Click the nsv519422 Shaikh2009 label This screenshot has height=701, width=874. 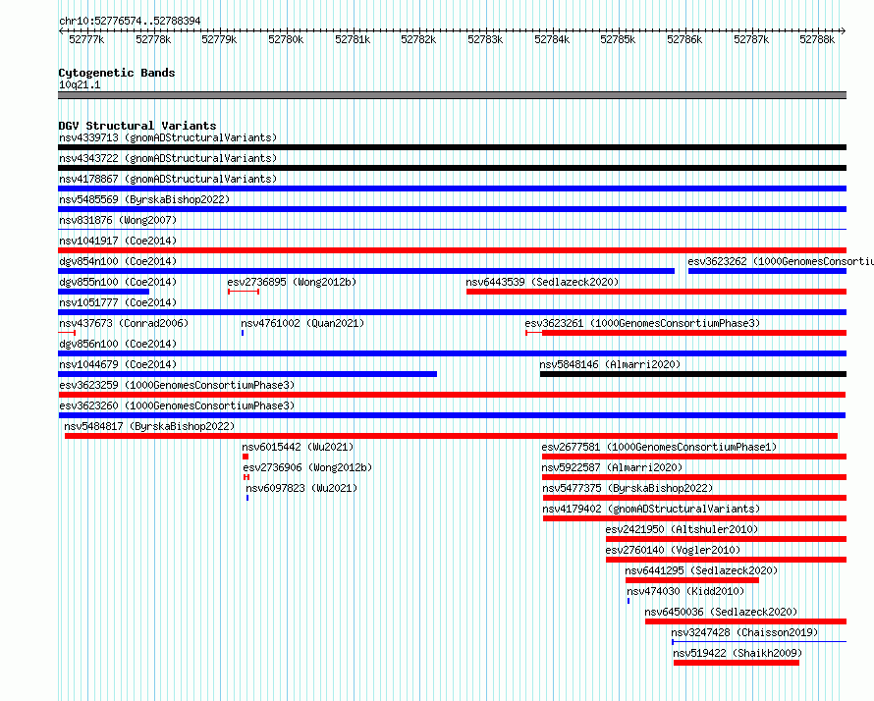point(737,653)
